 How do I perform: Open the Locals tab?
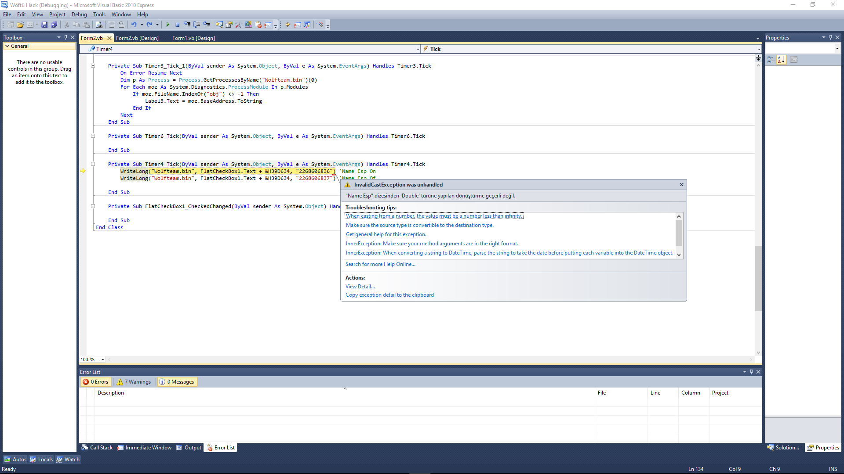point(41,460)
